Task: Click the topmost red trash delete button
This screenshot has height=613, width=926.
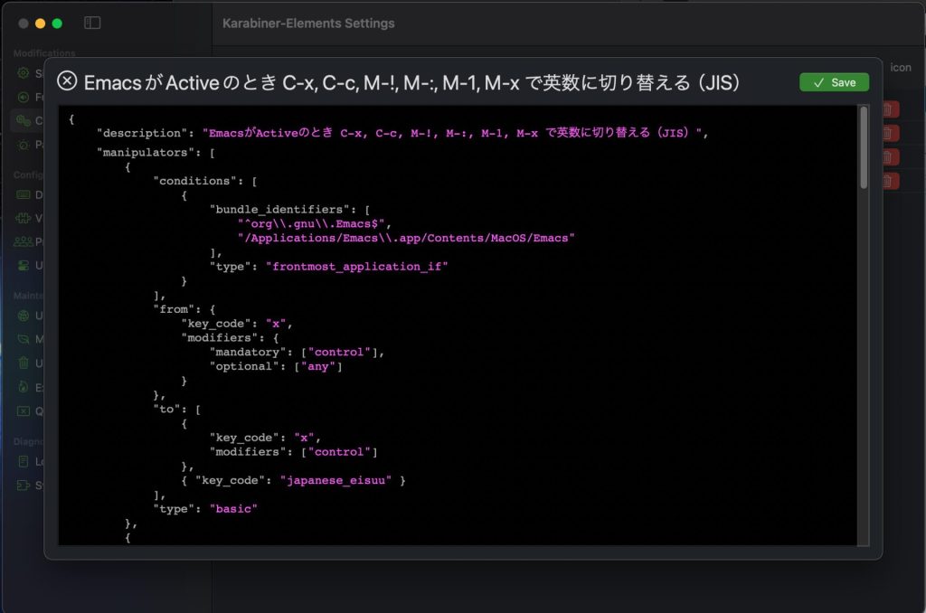Action: click(890, 109)
